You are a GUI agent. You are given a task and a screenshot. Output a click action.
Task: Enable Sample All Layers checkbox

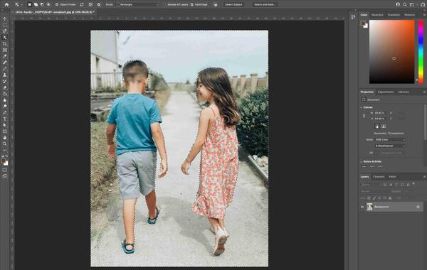[164, 5]
